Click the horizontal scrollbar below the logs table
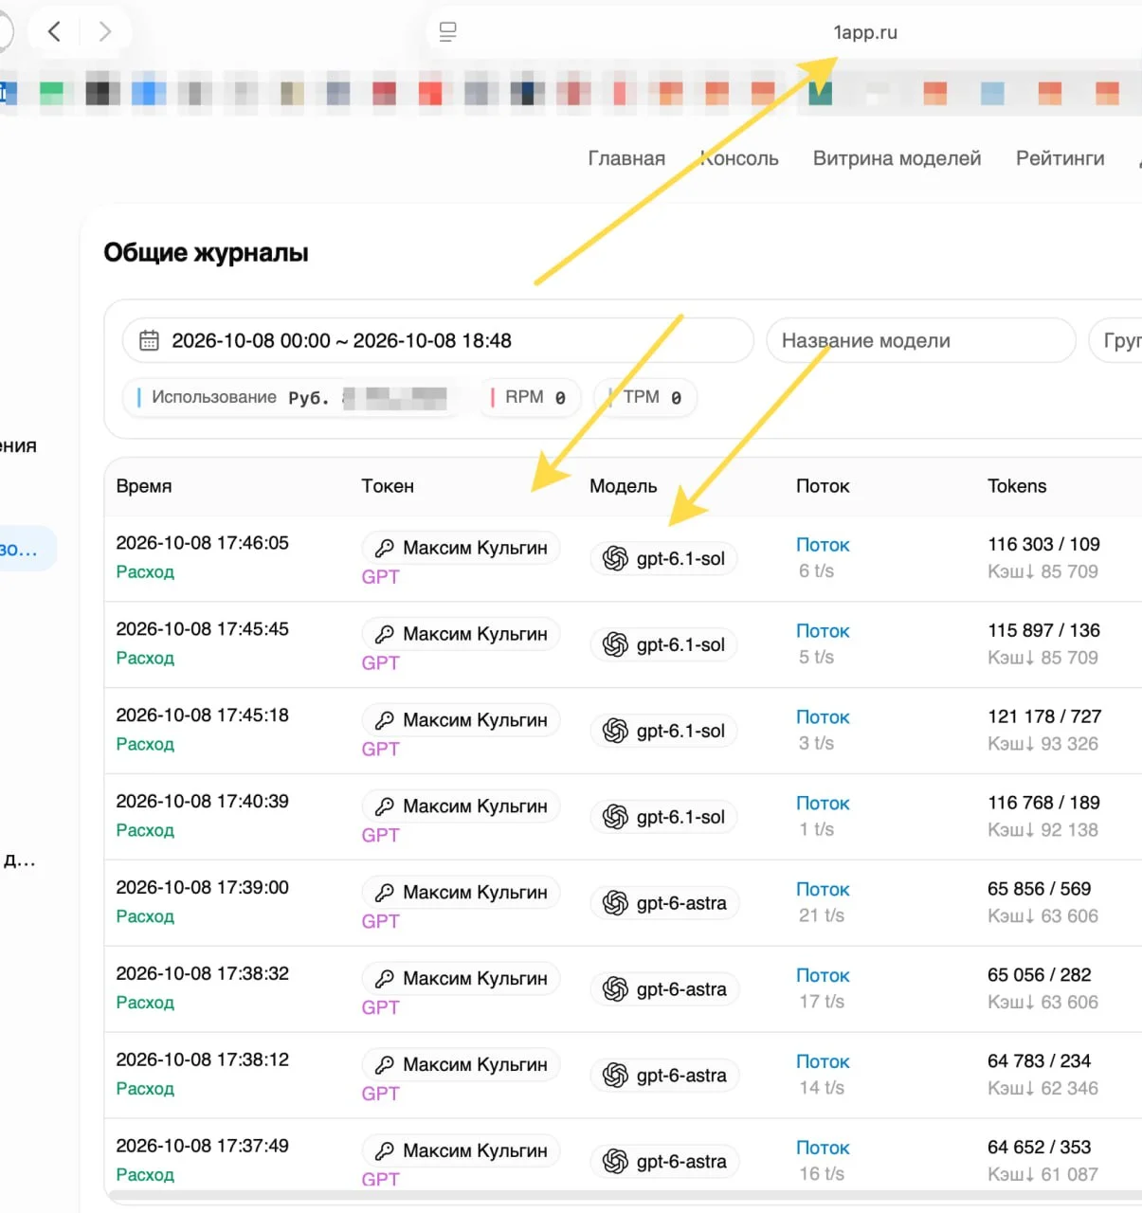The image size is (1142, 1213). (625, 1196)
